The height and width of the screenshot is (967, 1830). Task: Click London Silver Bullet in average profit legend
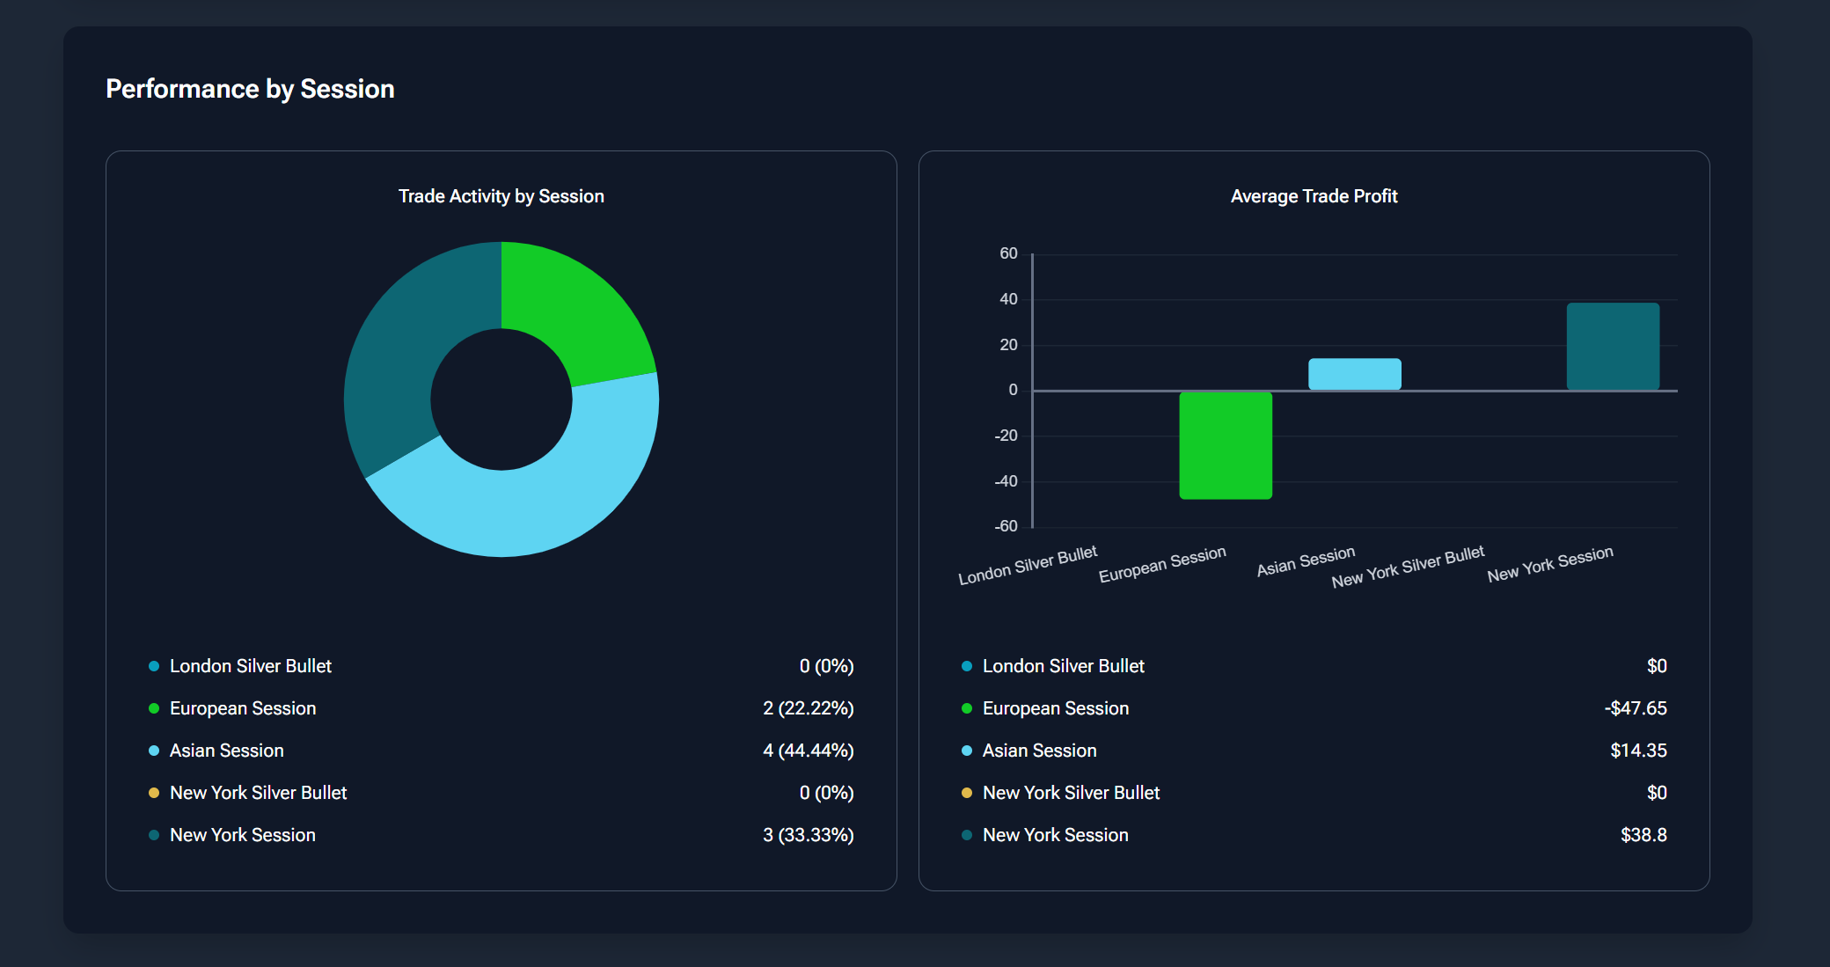point(1064,666)
